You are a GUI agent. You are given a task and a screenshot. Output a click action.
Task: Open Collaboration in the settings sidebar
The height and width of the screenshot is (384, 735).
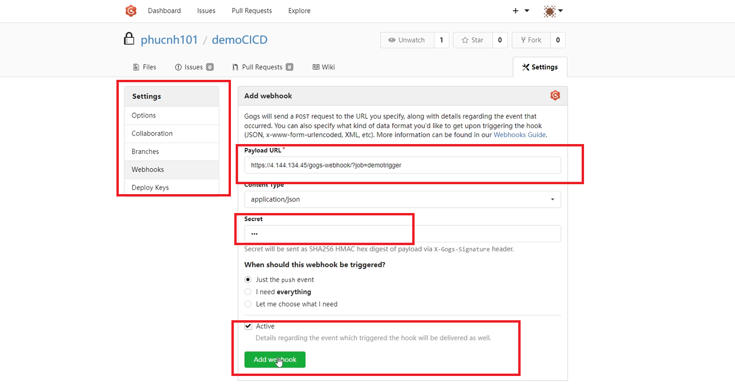click(172, 134)
